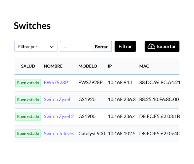Screen dimensions: 194x164
Task: Sort by the MODELO column header
Action: (x=88, y=66)
